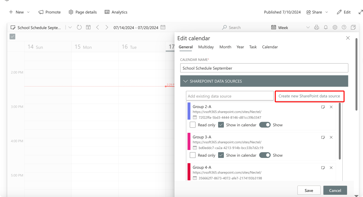Click the Promote button
This screenshot has width=363, height=197.
click(x=50, y=12)
